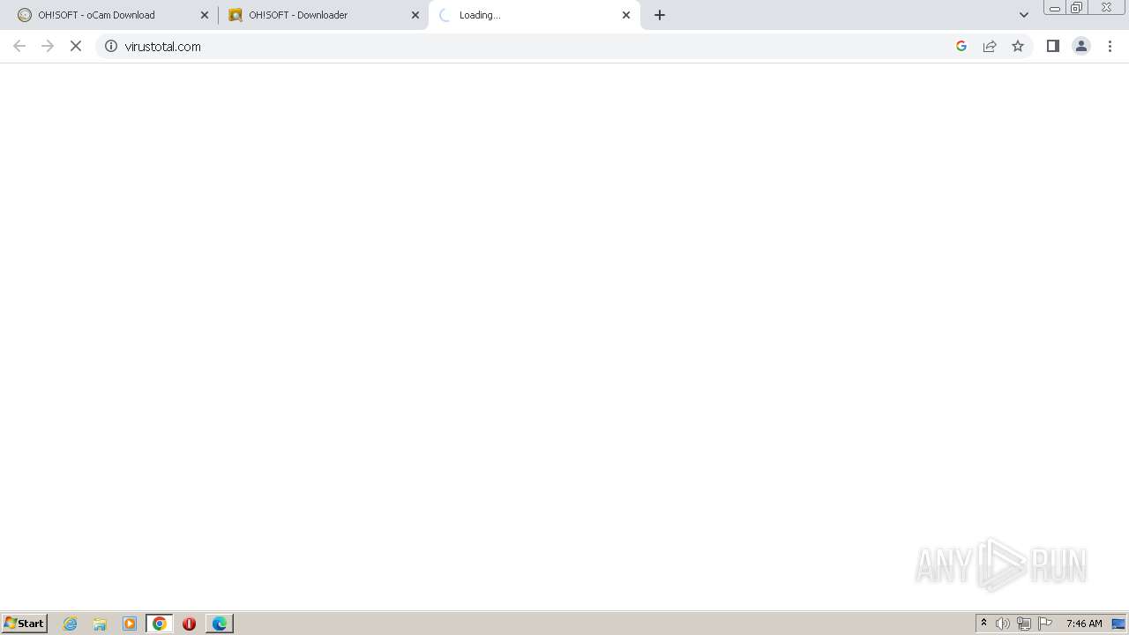Go forward to next page
This screenshot has width=1129, height=635.
[x=48, y=46]
